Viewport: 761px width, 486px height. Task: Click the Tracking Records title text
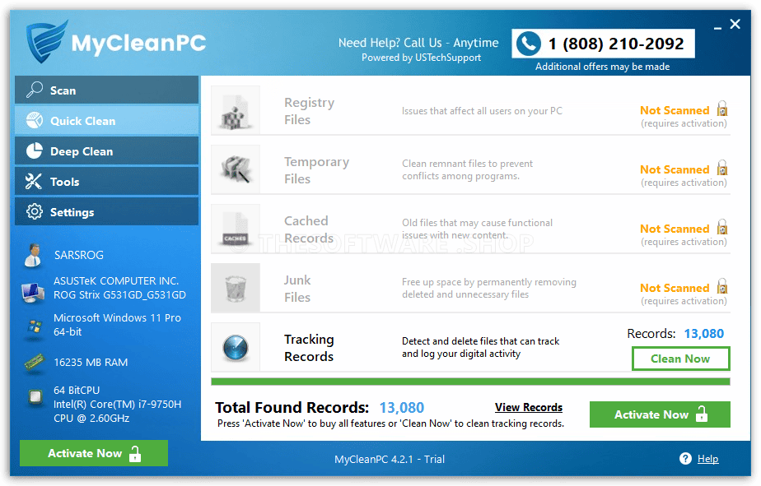point(309,348)
